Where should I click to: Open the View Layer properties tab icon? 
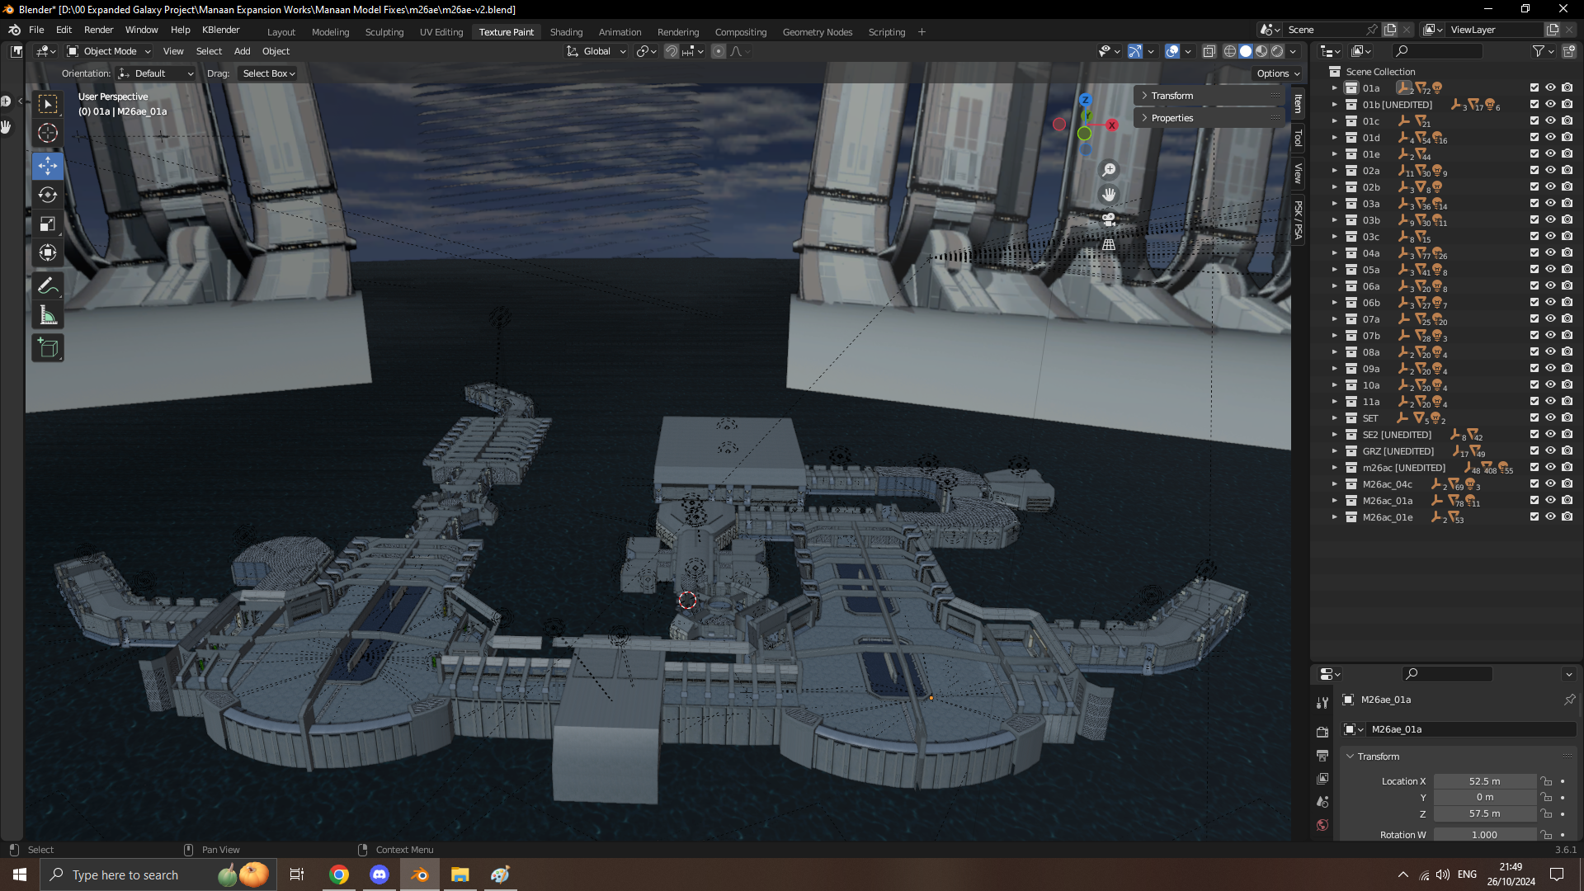1322,778
